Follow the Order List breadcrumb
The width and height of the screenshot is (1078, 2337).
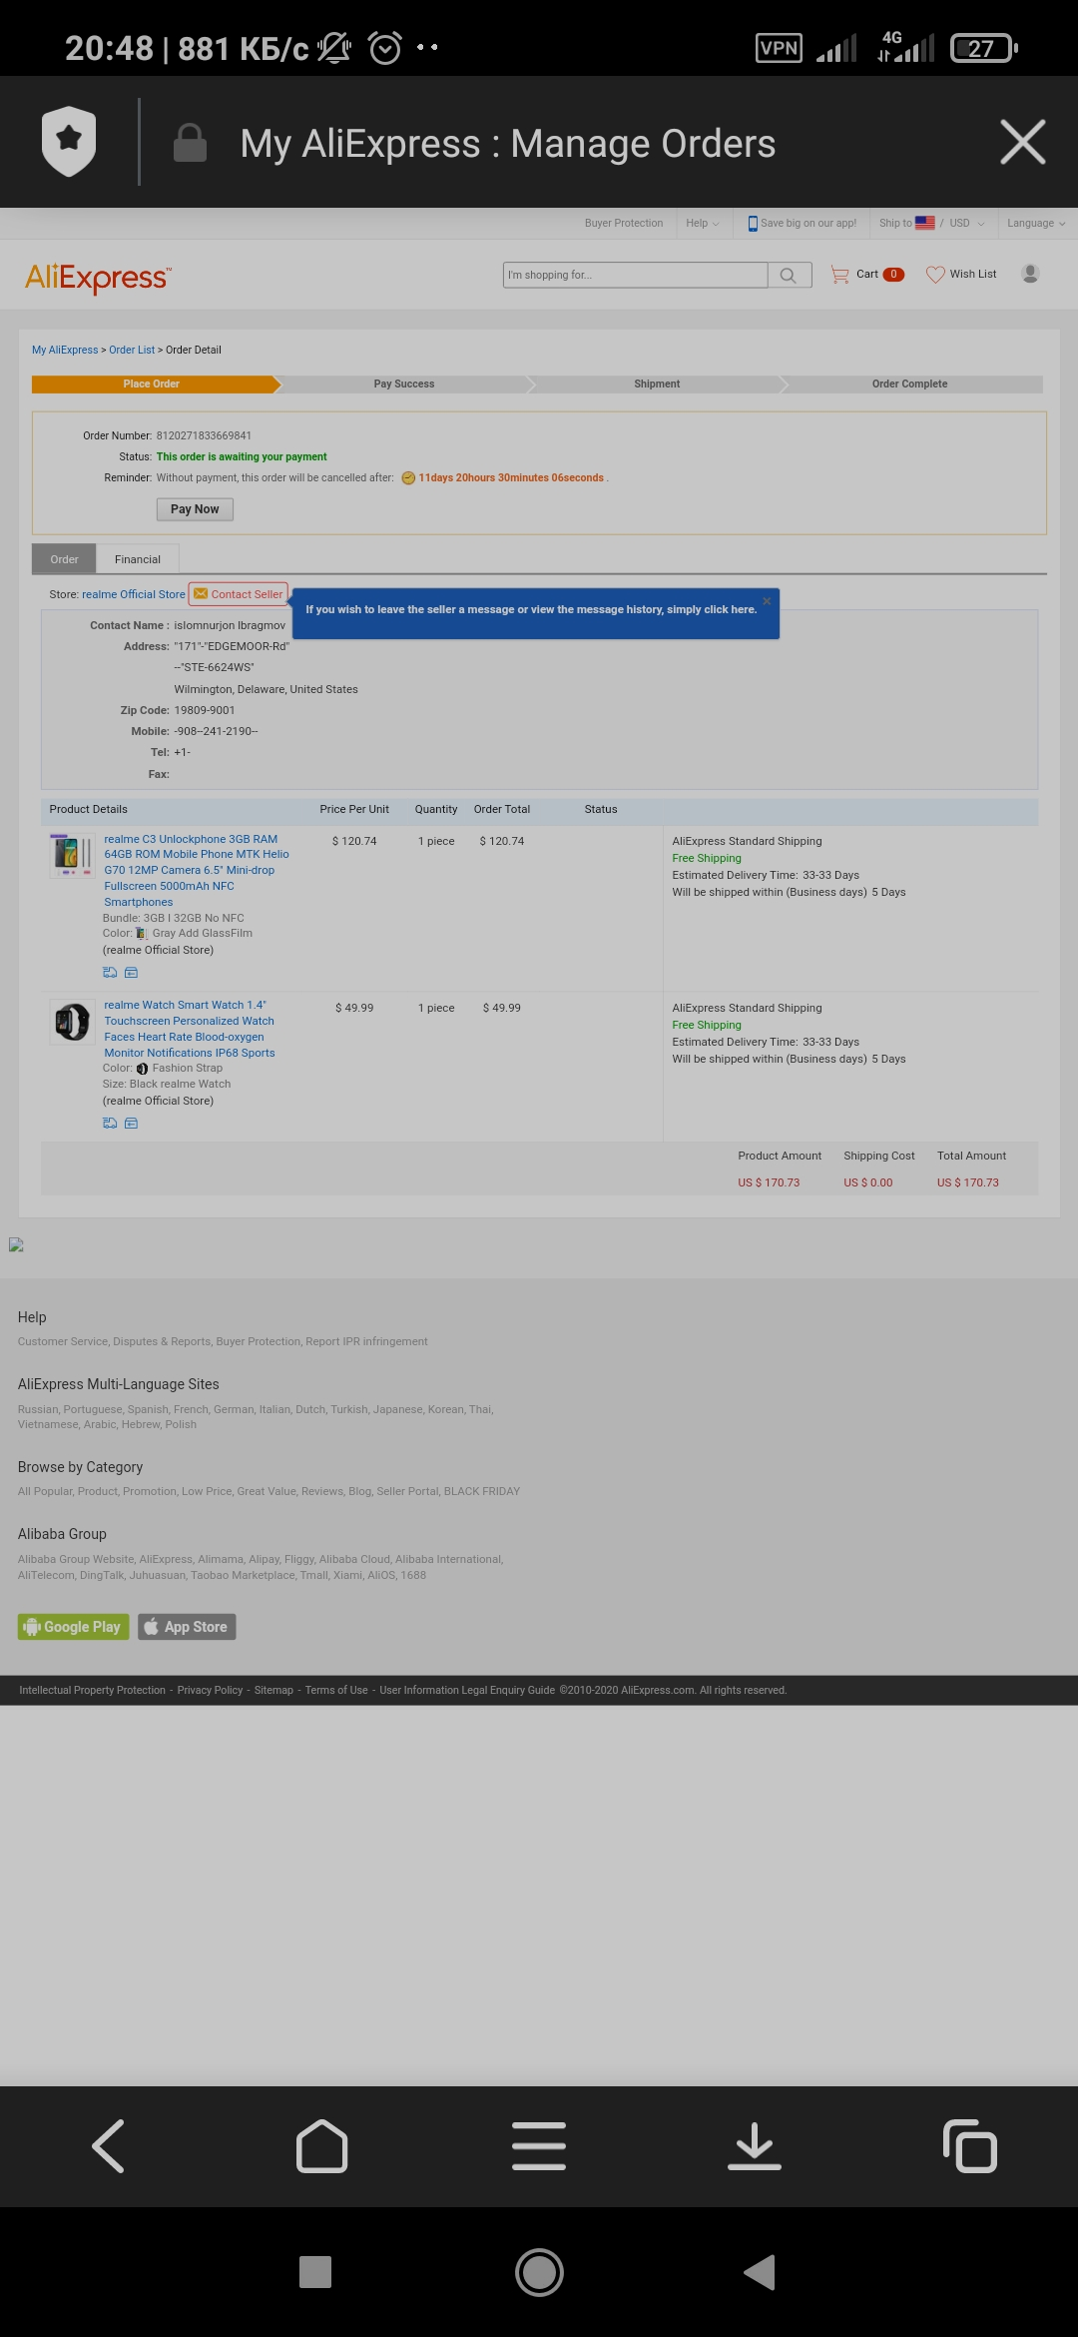click(132, 350)
